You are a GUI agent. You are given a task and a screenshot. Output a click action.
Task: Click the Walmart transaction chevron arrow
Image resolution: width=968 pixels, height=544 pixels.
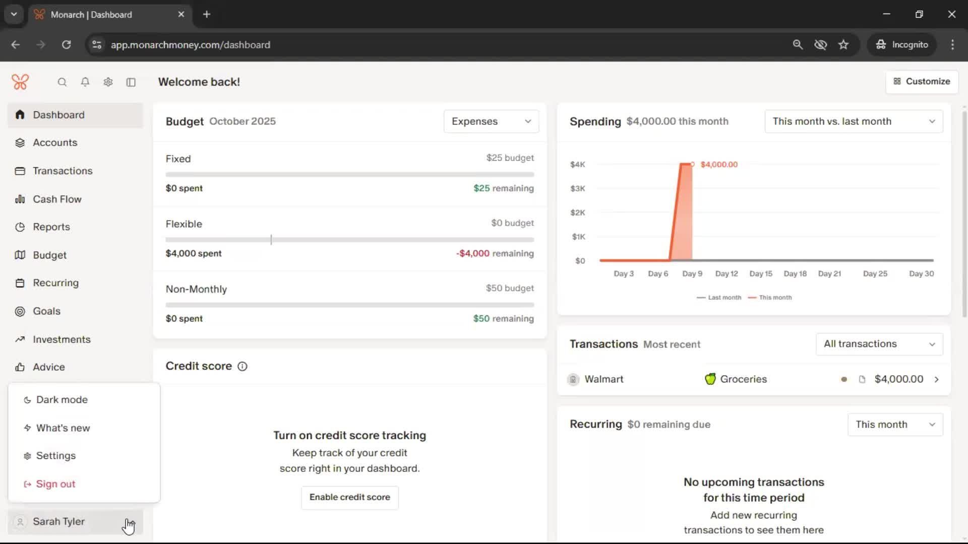(937, 379)
